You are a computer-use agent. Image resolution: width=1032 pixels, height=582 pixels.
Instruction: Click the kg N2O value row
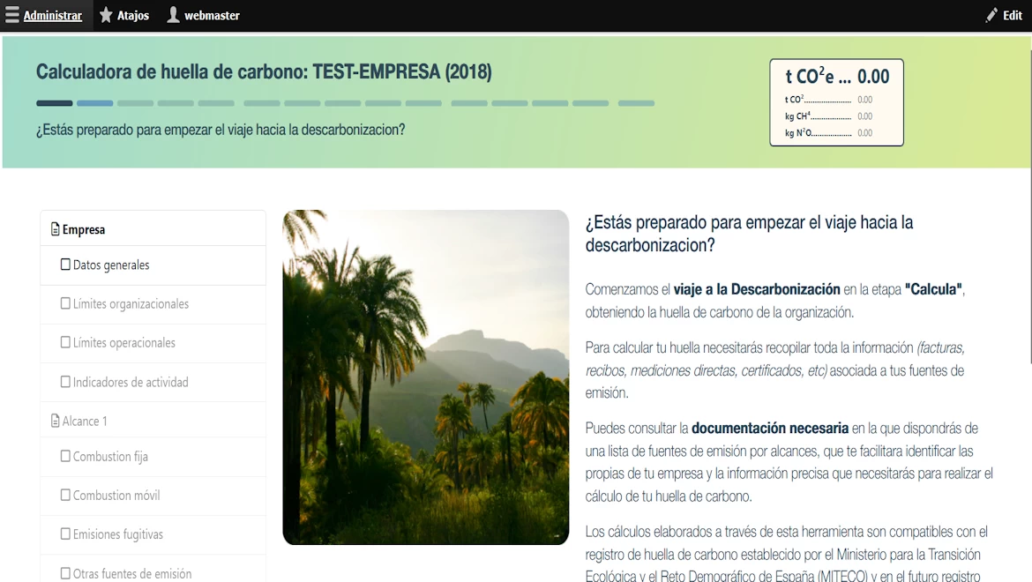828,133
